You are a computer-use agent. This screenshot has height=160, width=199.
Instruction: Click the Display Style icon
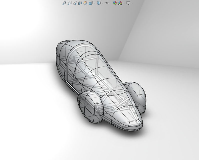(99, 3)
